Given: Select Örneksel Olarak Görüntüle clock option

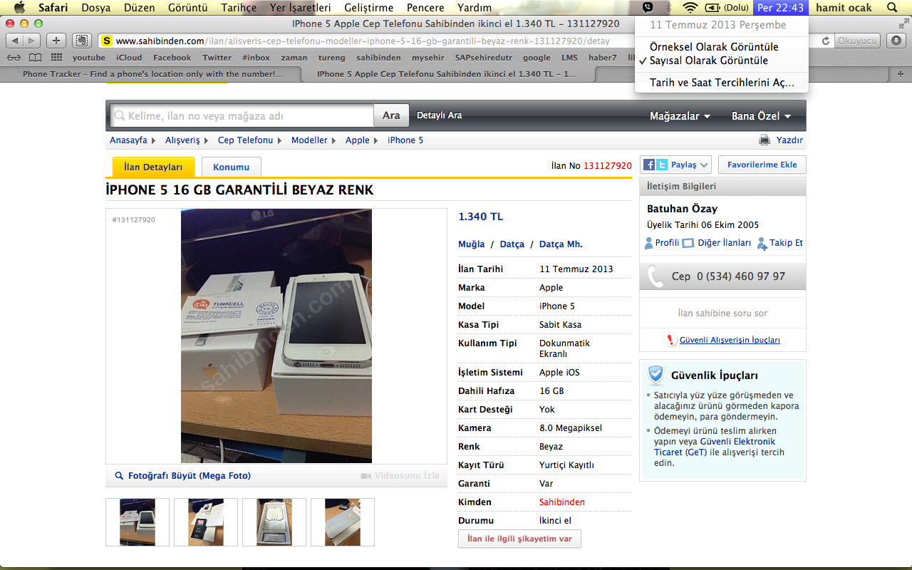Looking at the screenshot, I should tap(714, 47).
